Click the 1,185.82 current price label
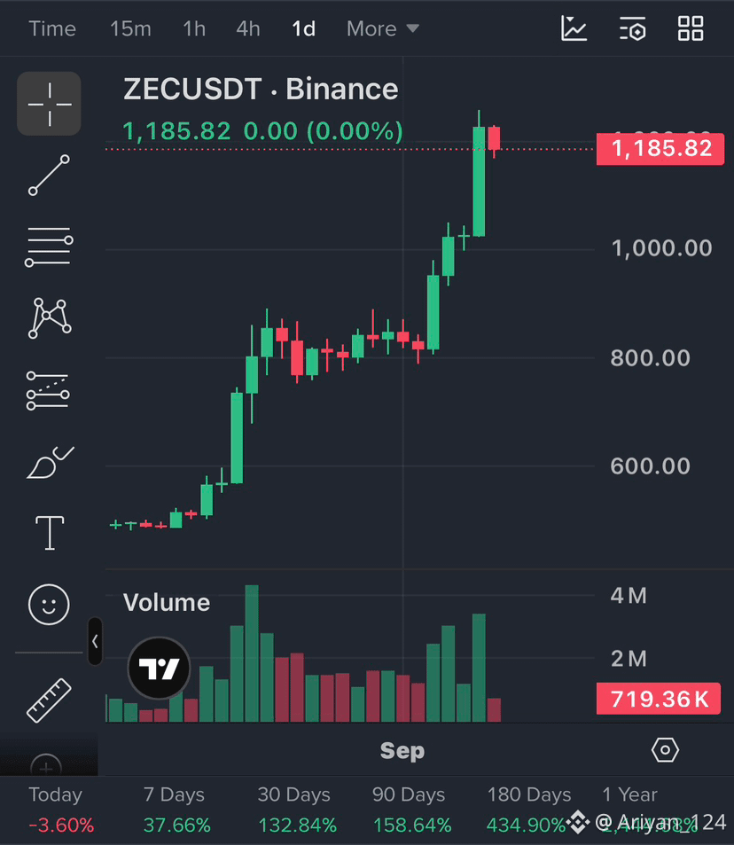This screenshot has height=845, width=734. (x=660, y=149)
